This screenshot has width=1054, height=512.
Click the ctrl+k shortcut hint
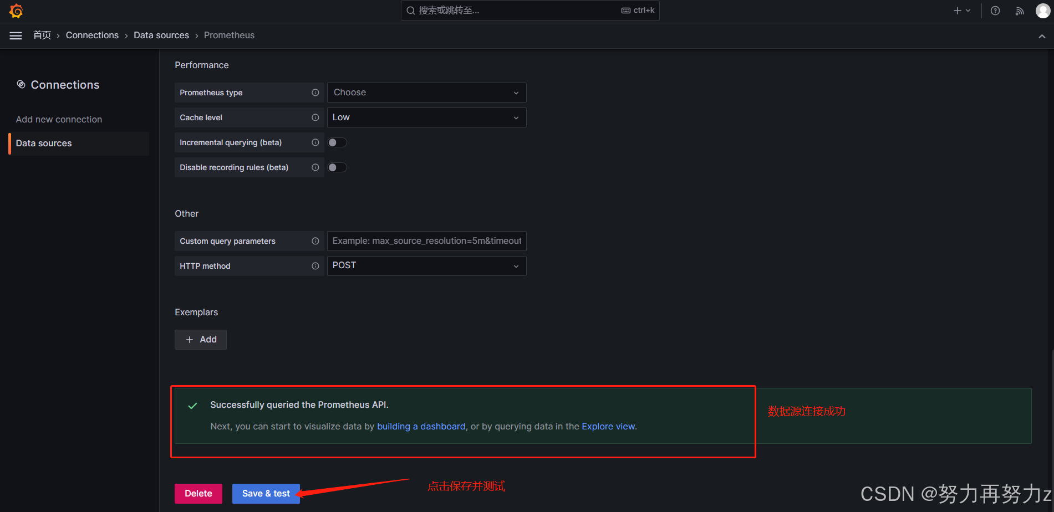[638, 11]
